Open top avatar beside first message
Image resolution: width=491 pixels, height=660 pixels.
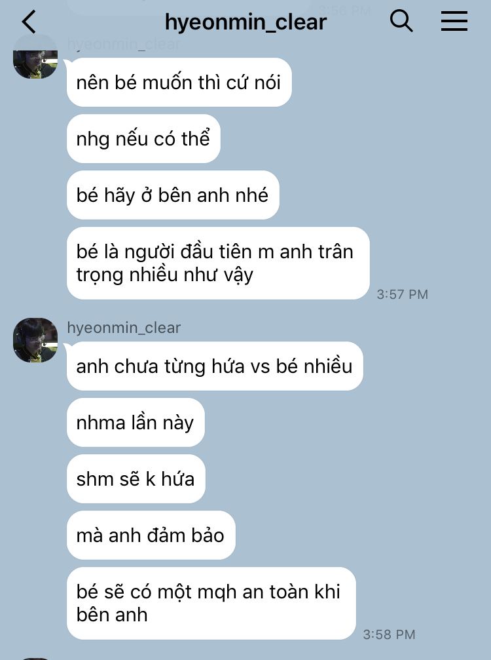pyautogui.click(x=35, y=63)
